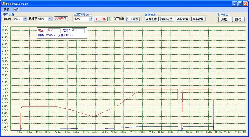Close the DigitalPower window
Screen dimensions: 249x137
point(245,4)
